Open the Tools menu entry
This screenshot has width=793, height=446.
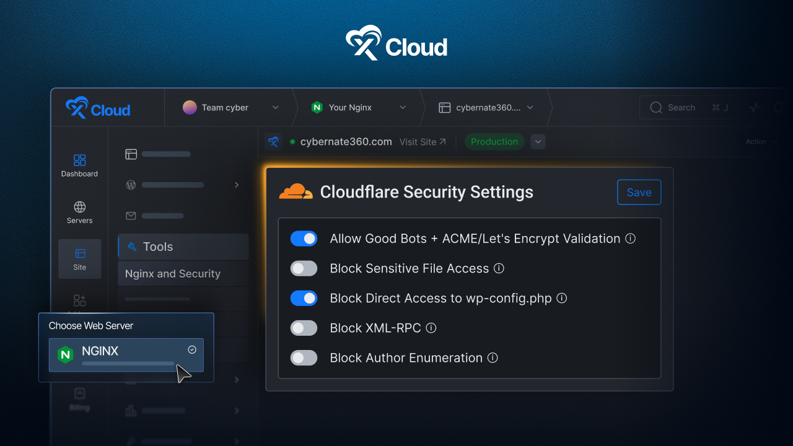(x=157, y=247)
